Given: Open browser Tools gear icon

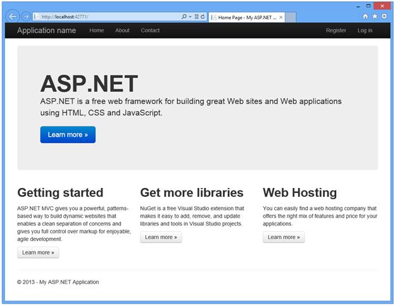Looking at the screenshot, I should (x=384, y=16).
